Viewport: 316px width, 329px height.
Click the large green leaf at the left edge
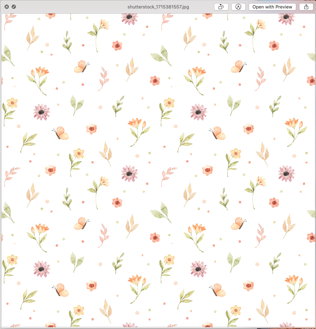7,55
